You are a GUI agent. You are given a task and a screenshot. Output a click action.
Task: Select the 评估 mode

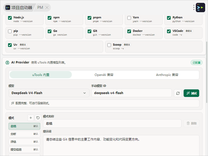[24, 142]
